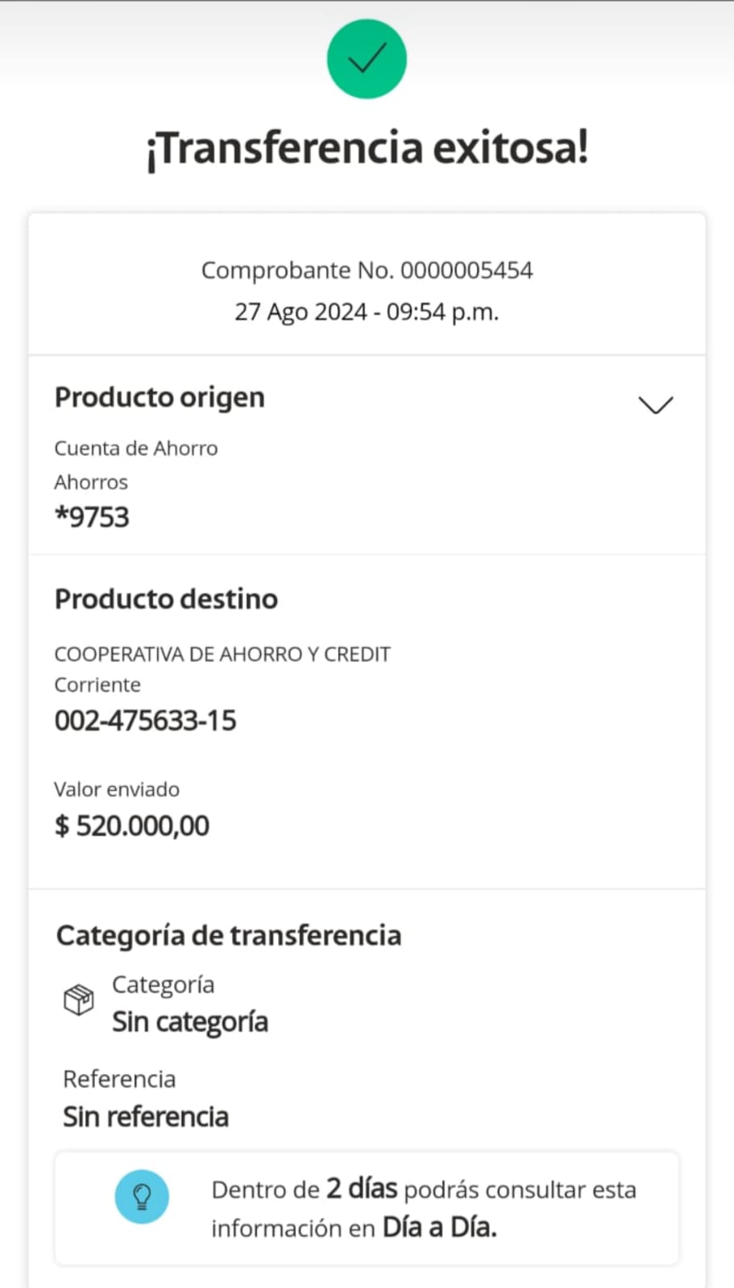Click the category box package icon
The image size is (734, 1288).
79,1000
